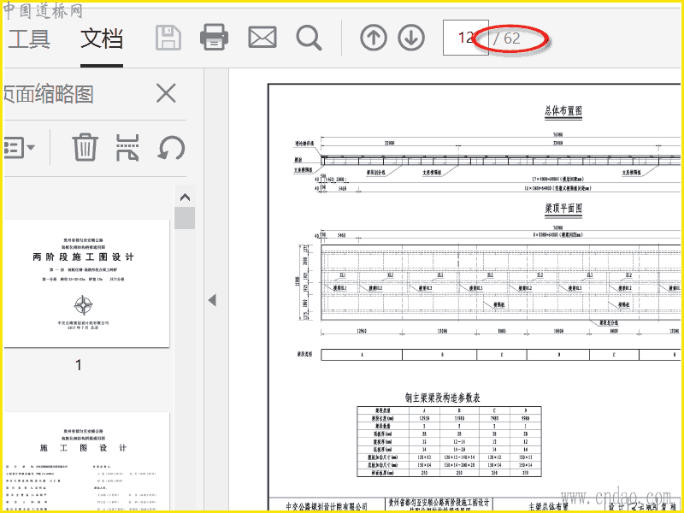684x513 pixels.
Task: Close the 页面缩略图 panel
Action: [x=166, y=93]
